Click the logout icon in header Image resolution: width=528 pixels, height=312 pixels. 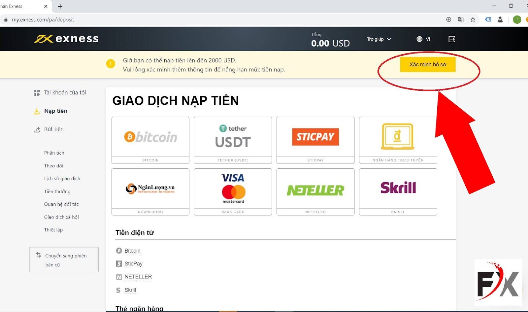(452, 39)
